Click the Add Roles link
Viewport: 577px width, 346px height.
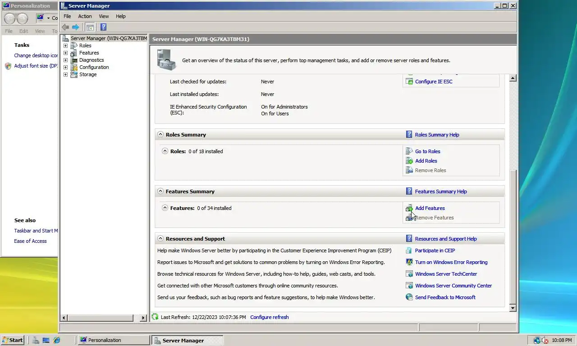[x=426, y=161]
